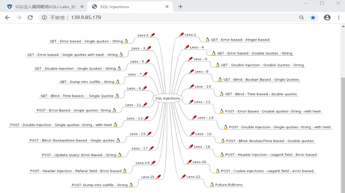345x193 pixels.
Task: Click the red pen icon beside Less-1
Action: tap(153, 35)
